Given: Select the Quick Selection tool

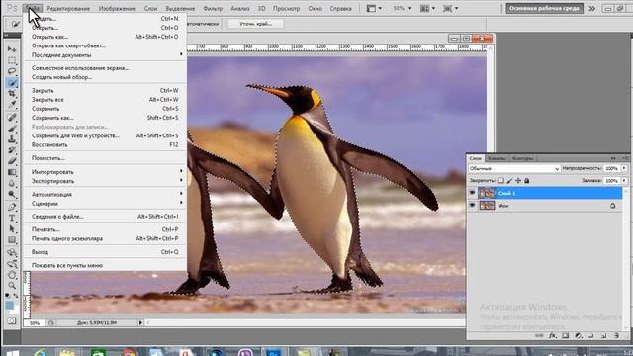Looking at the screenshot, I should 12,83.
